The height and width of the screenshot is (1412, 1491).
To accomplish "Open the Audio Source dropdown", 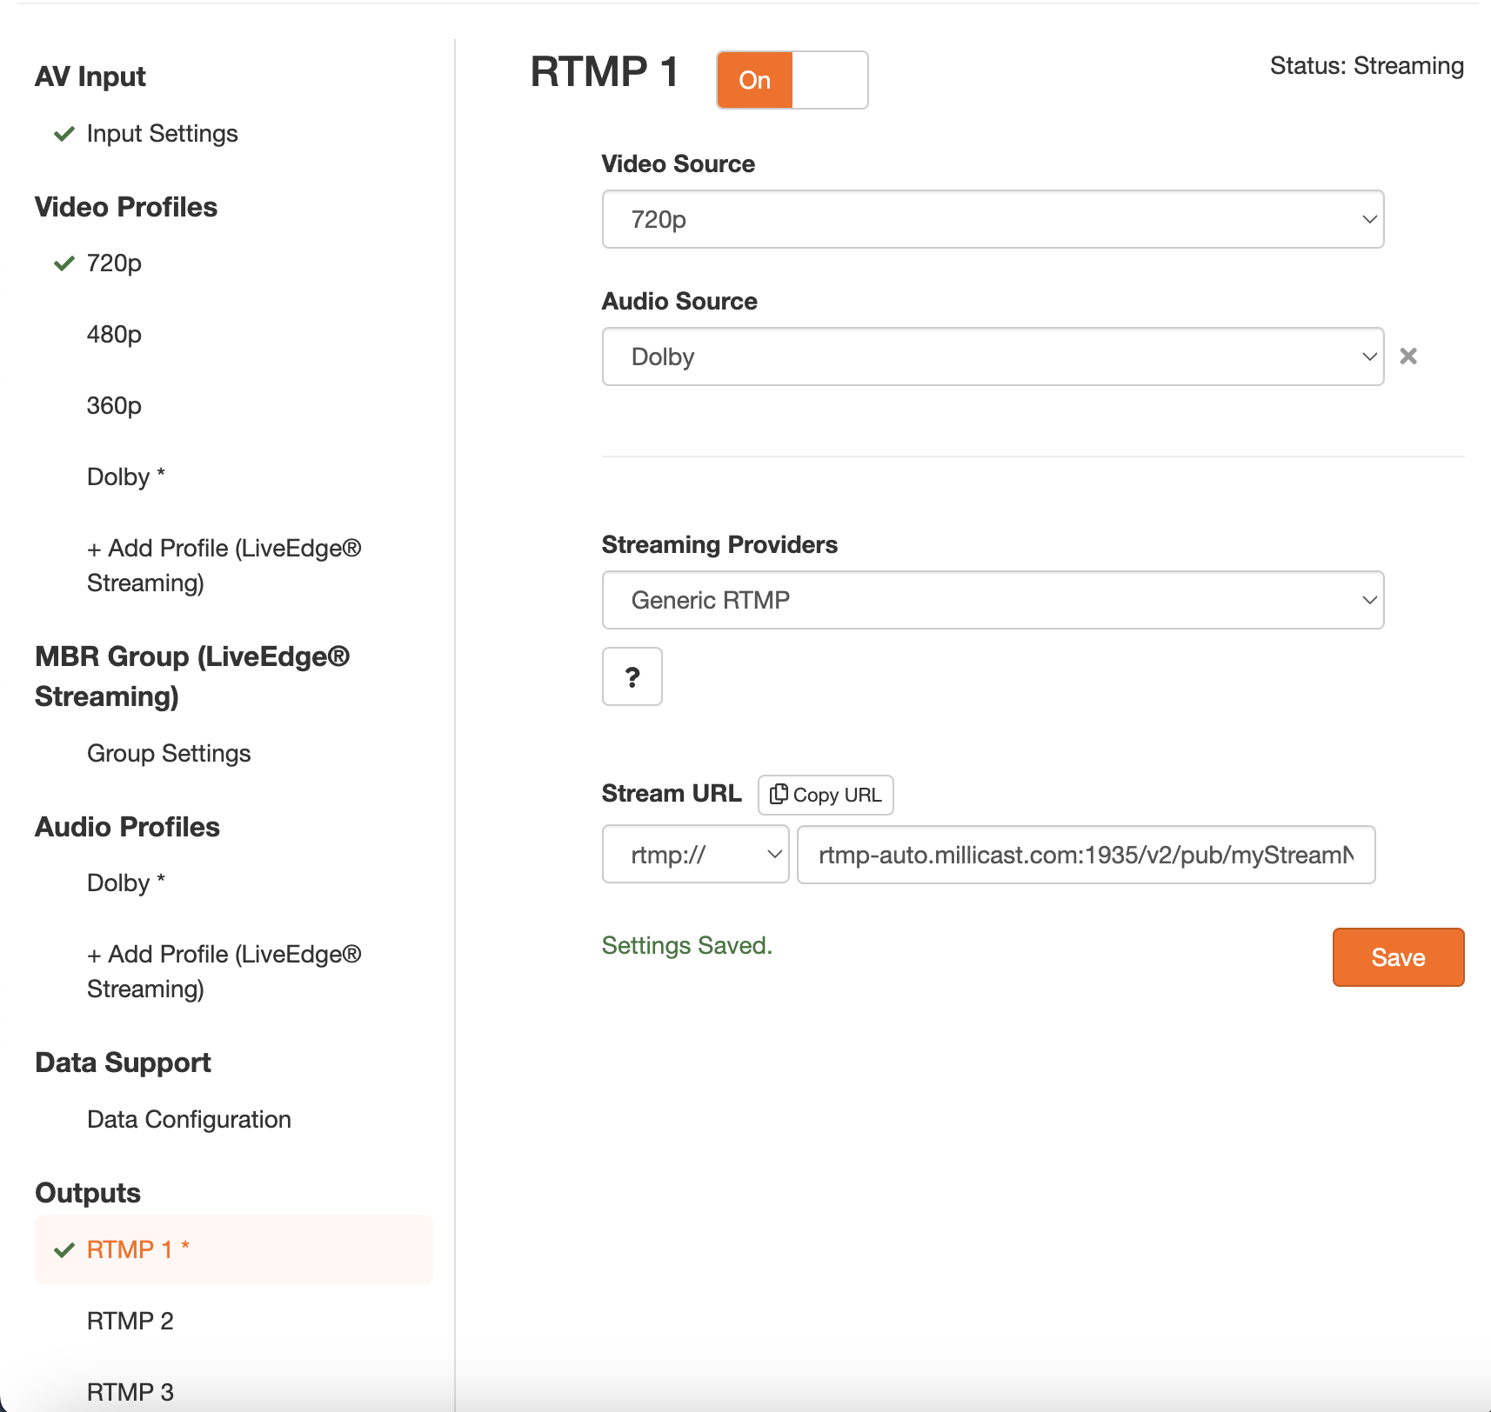I will [993, 356].
